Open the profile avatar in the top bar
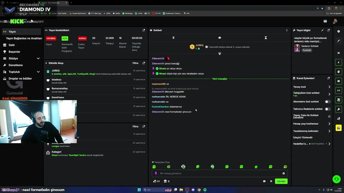Viewport: 344px width, 193px height. [x=335, y=21]
